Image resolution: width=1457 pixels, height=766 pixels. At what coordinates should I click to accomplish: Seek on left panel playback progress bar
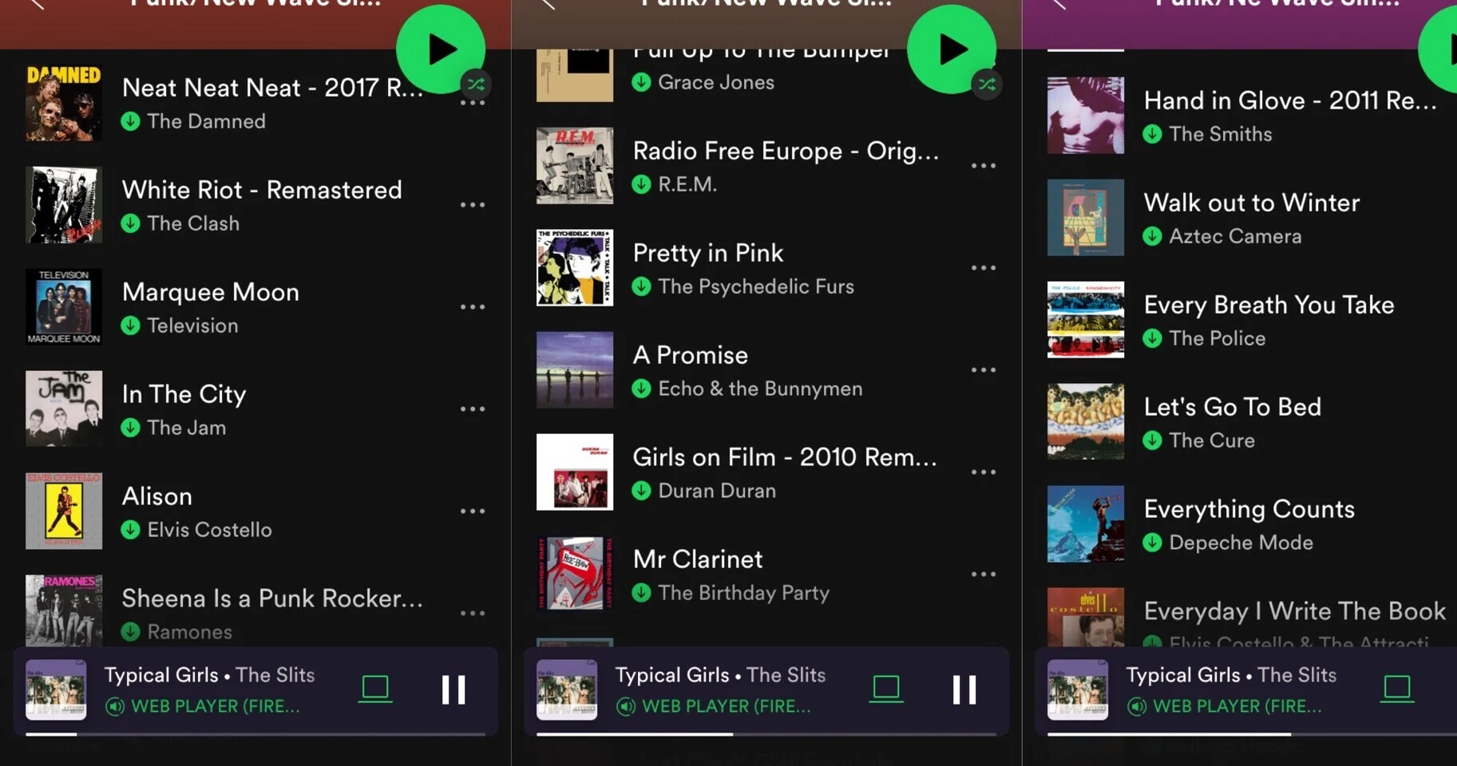[x=255, y=734]
